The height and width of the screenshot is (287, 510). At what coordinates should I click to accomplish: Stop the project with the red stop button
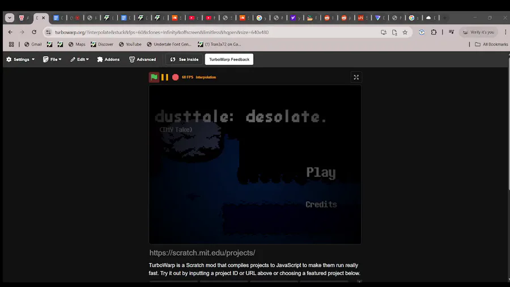click(x=175, y=77)
